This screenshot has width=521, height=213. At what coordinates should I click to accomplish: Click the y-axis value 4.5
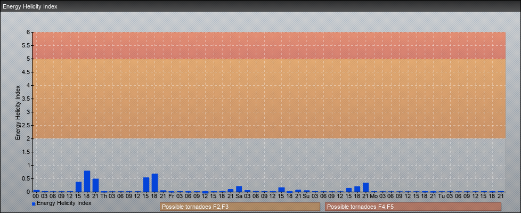27,72
